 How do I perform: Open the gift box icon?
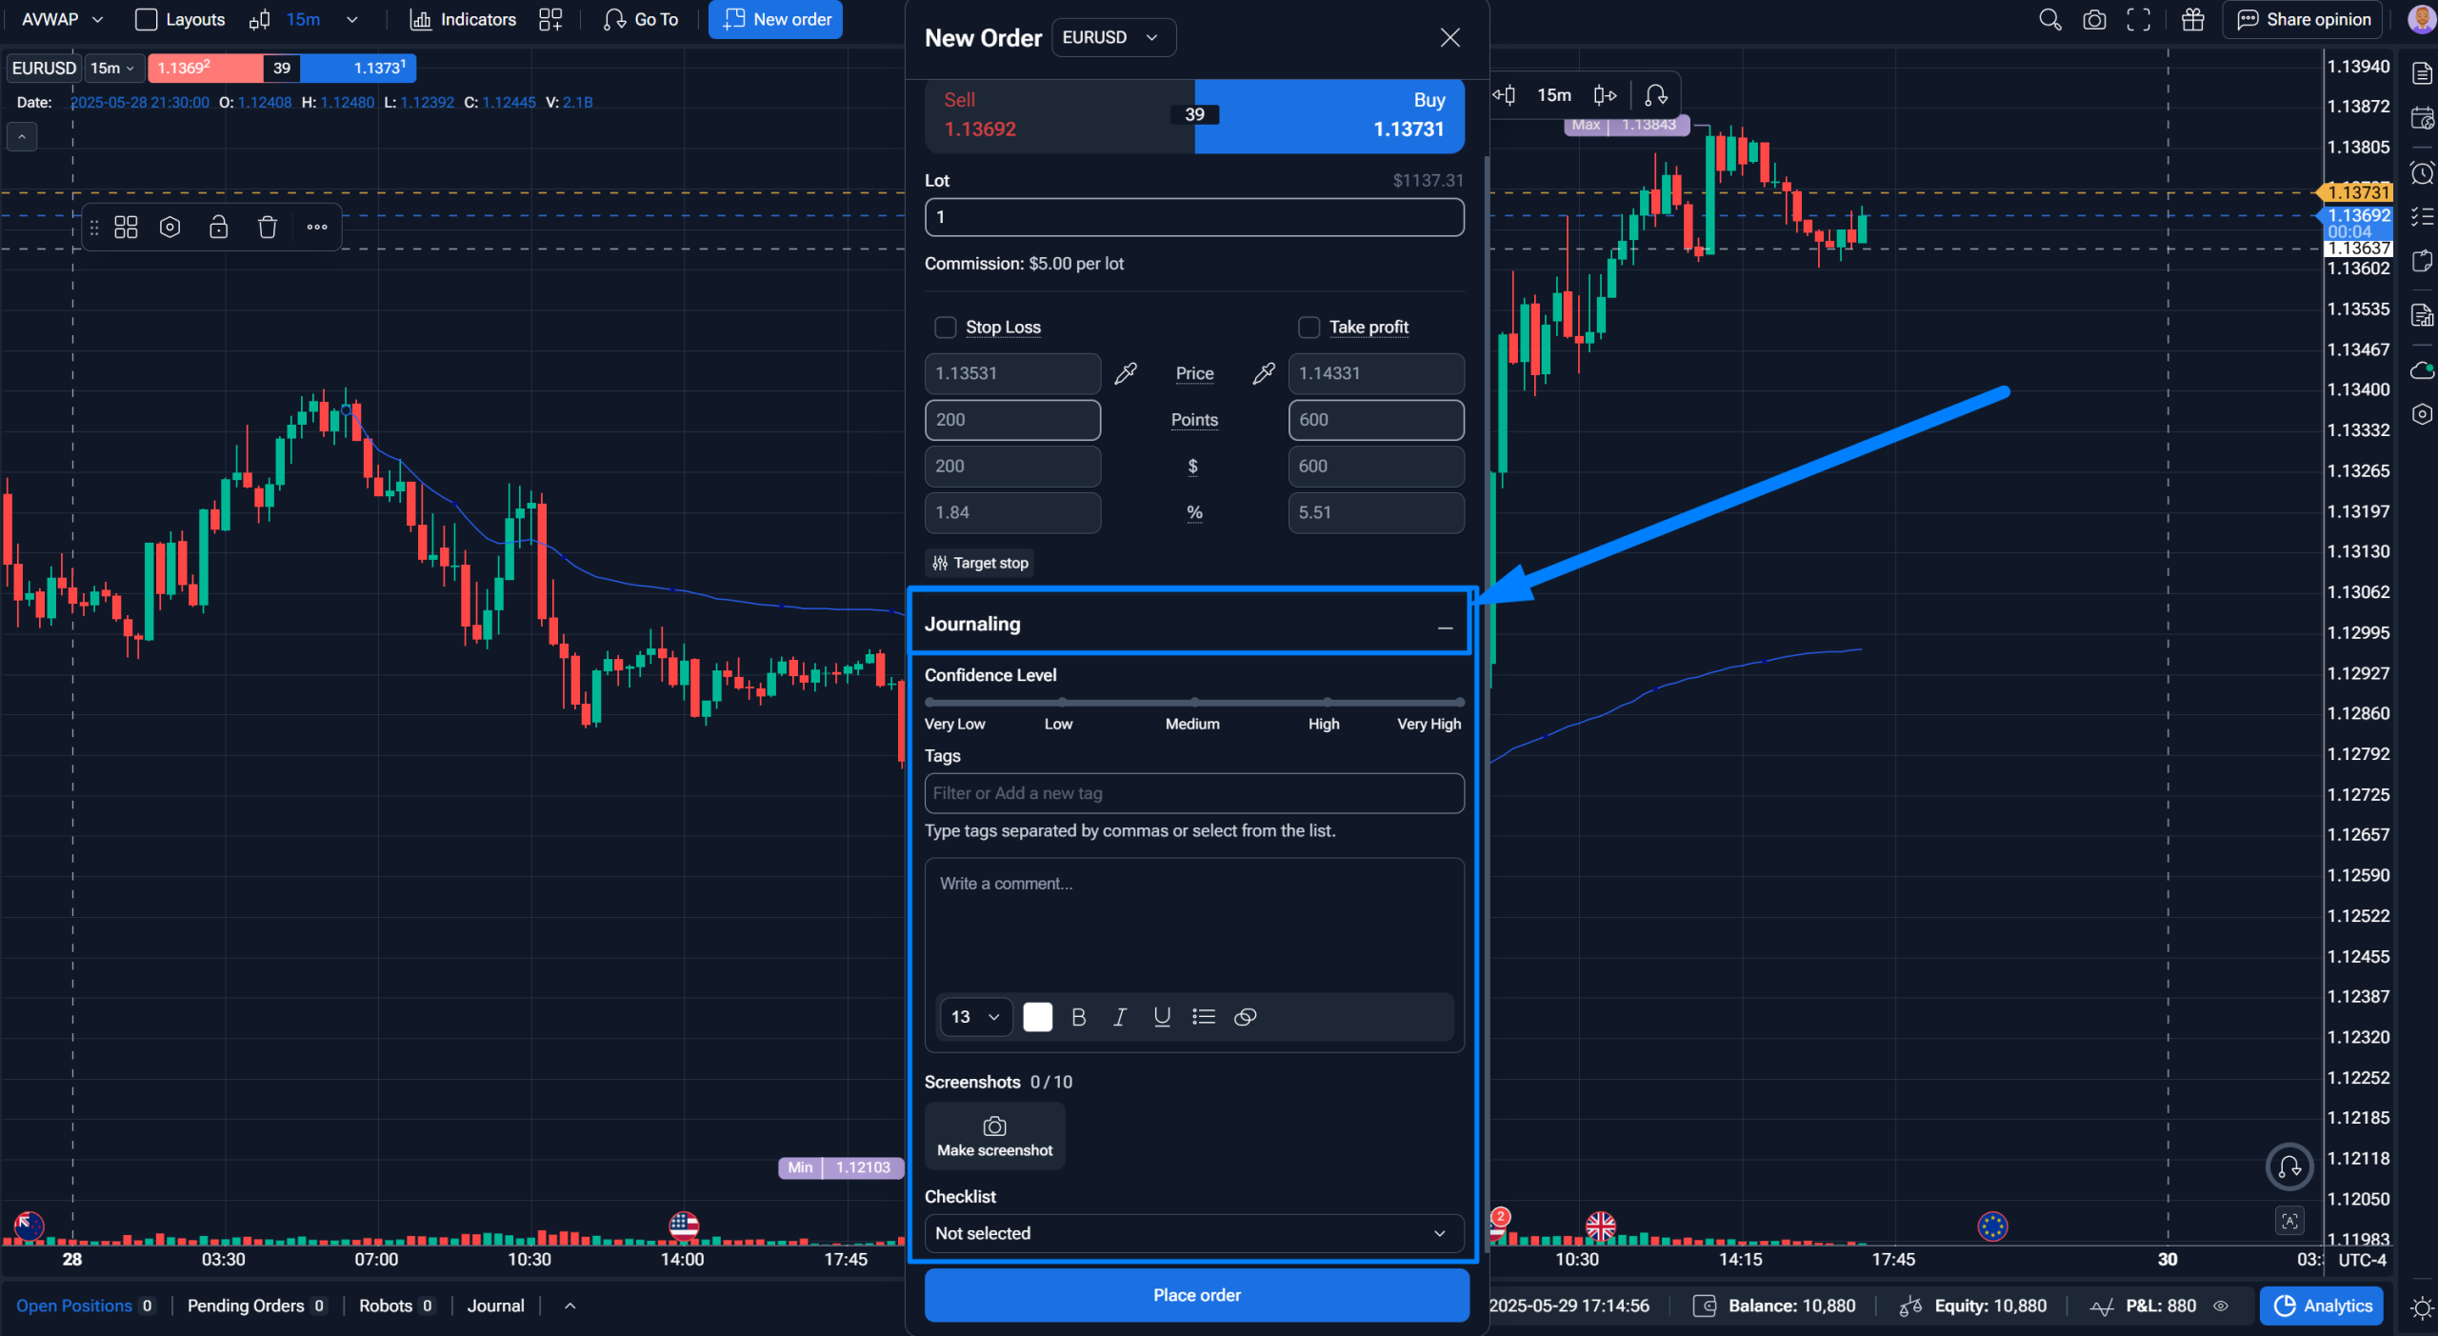pos(2193,20)
